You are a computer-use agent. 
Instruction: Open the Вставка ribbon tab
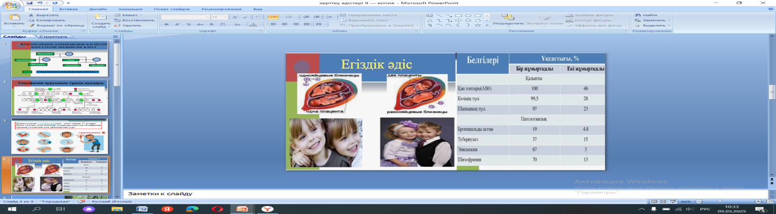tap(68, 9)
